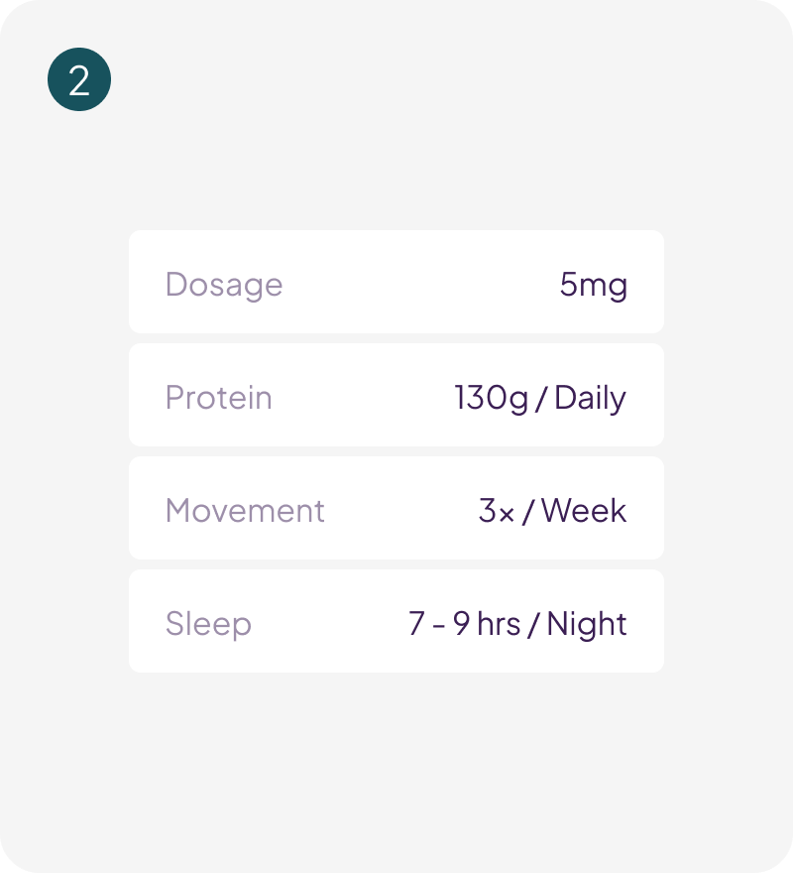Click the step 2 circle badge
The height and width of the screenshot is (873, 793).
(x=79, y=79)
